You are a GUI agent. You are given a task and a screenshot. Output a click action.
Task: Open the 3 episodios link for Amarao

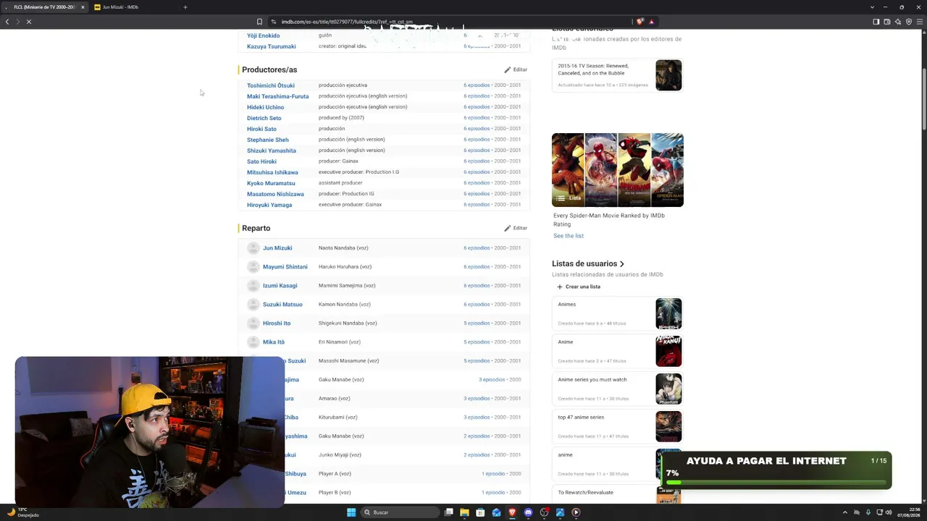click(477, 399)
